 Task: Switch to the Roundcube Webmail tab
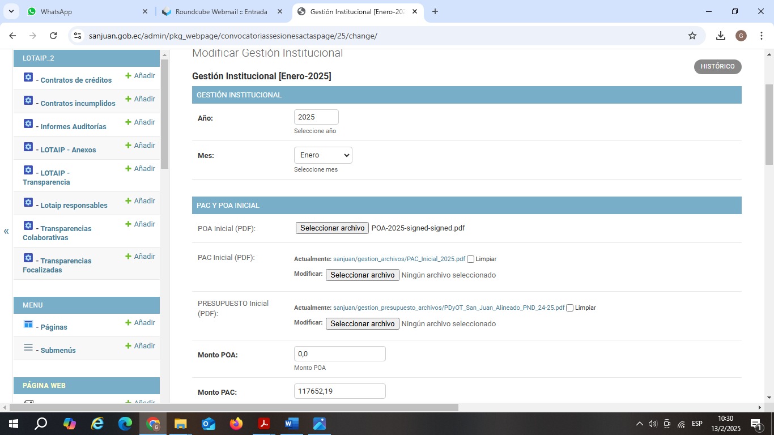coord(221,11)
